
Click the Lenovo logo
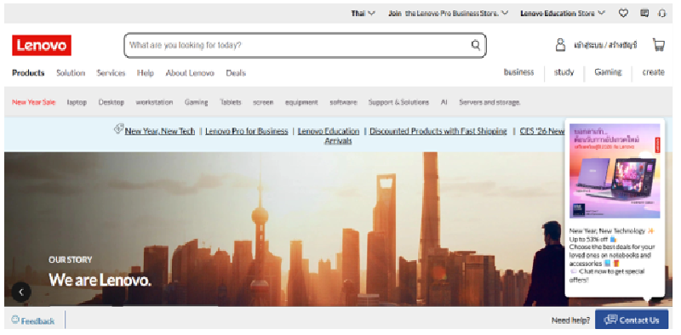tap(42, 45)
